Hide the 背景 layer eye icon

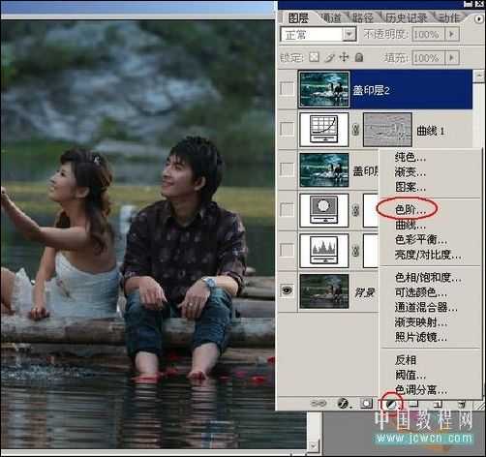[x=287, y=289]
